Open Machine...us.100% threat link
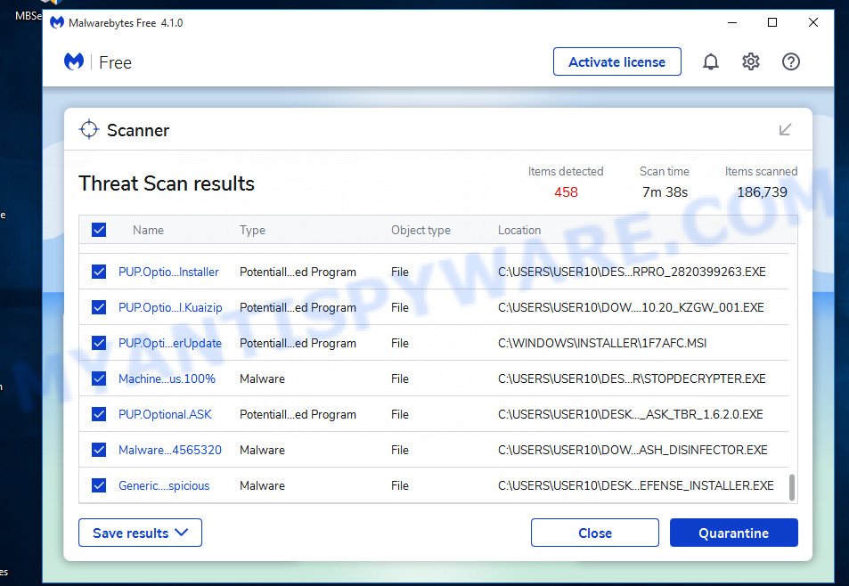The image size is (849, 586). tap(167, 378)
